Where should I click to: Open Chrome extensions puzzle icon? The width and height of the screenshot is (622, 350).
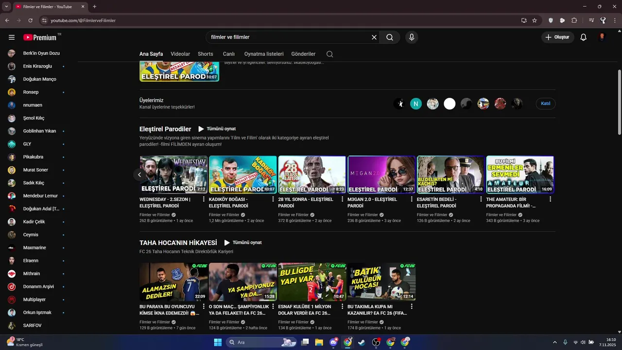coord(574,20)
